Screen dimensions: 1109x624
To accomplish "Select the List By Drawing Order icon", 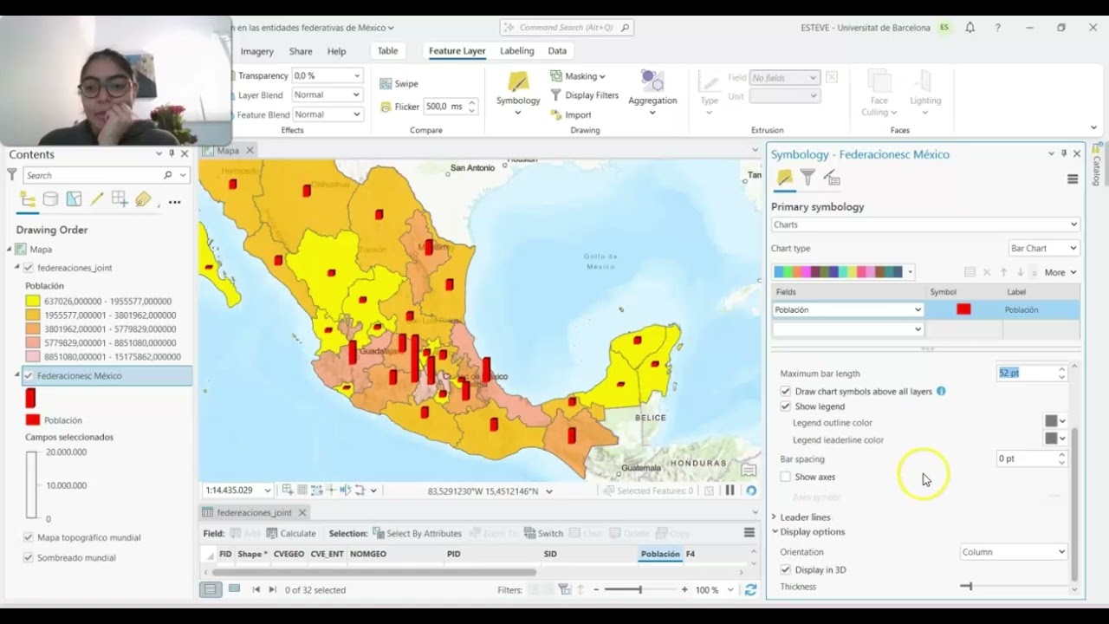I will click(x=28, y=200).
